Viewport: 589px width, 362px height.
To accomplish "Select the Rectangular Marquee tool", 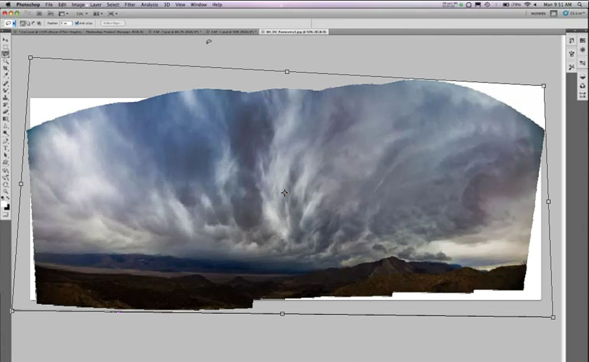I will [5, 47].
